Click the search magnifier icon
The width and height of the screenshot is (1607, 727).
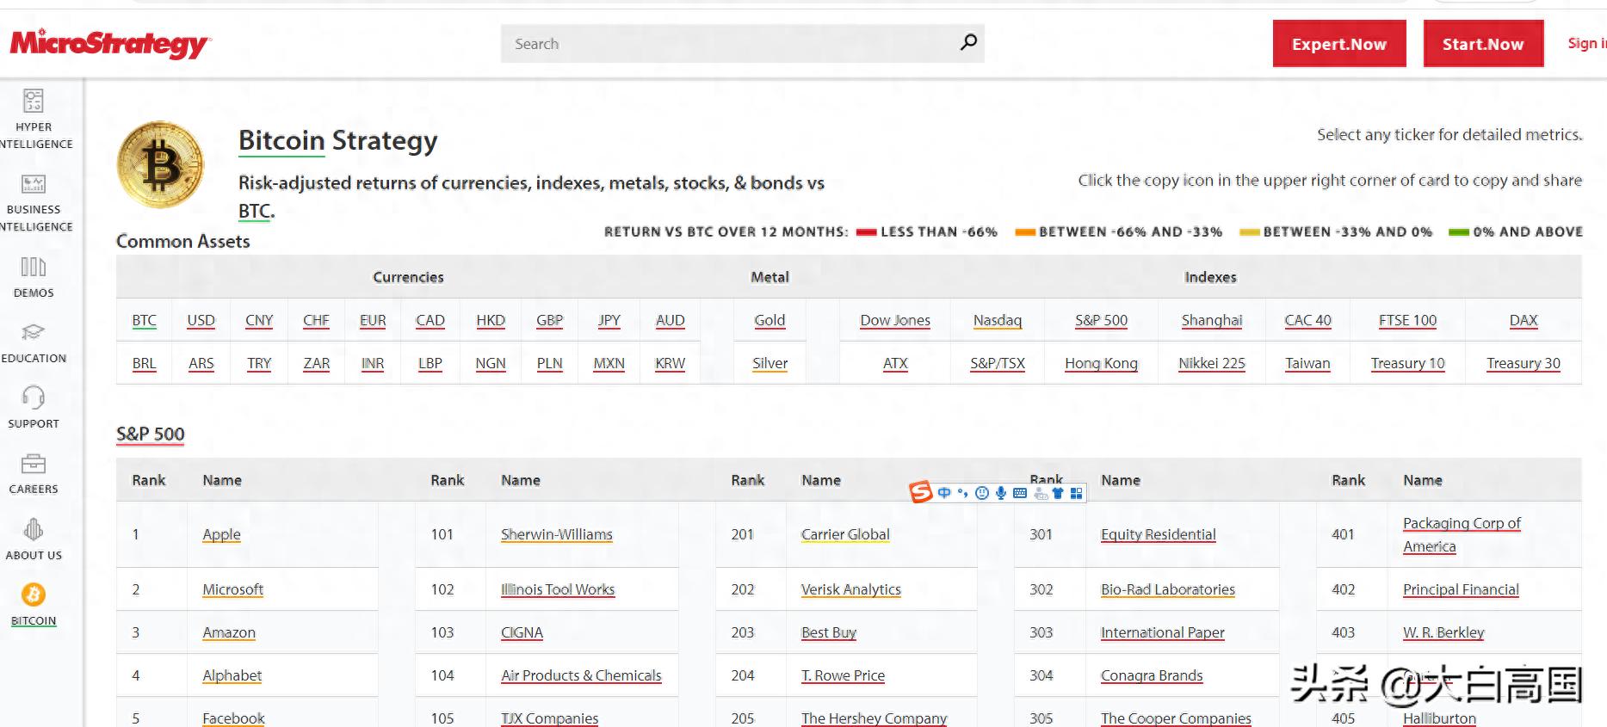tap(968, 42)
